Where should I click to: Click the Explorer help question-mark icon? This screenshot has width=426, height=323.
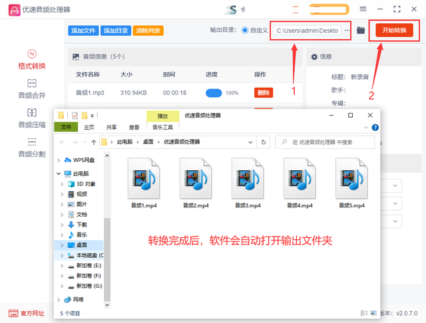(x=375, y=128)
